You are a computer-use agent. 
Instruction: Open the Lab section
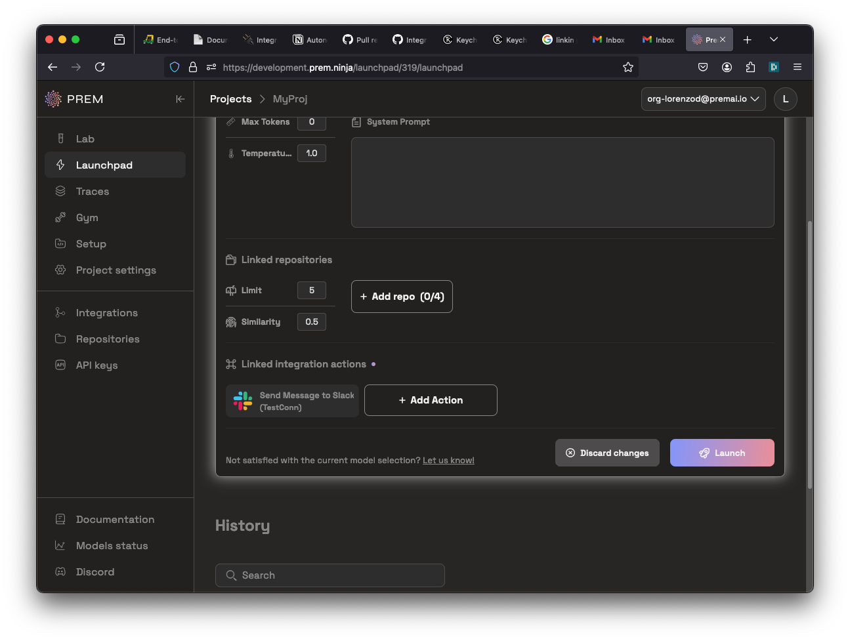(x=115, y=138)
